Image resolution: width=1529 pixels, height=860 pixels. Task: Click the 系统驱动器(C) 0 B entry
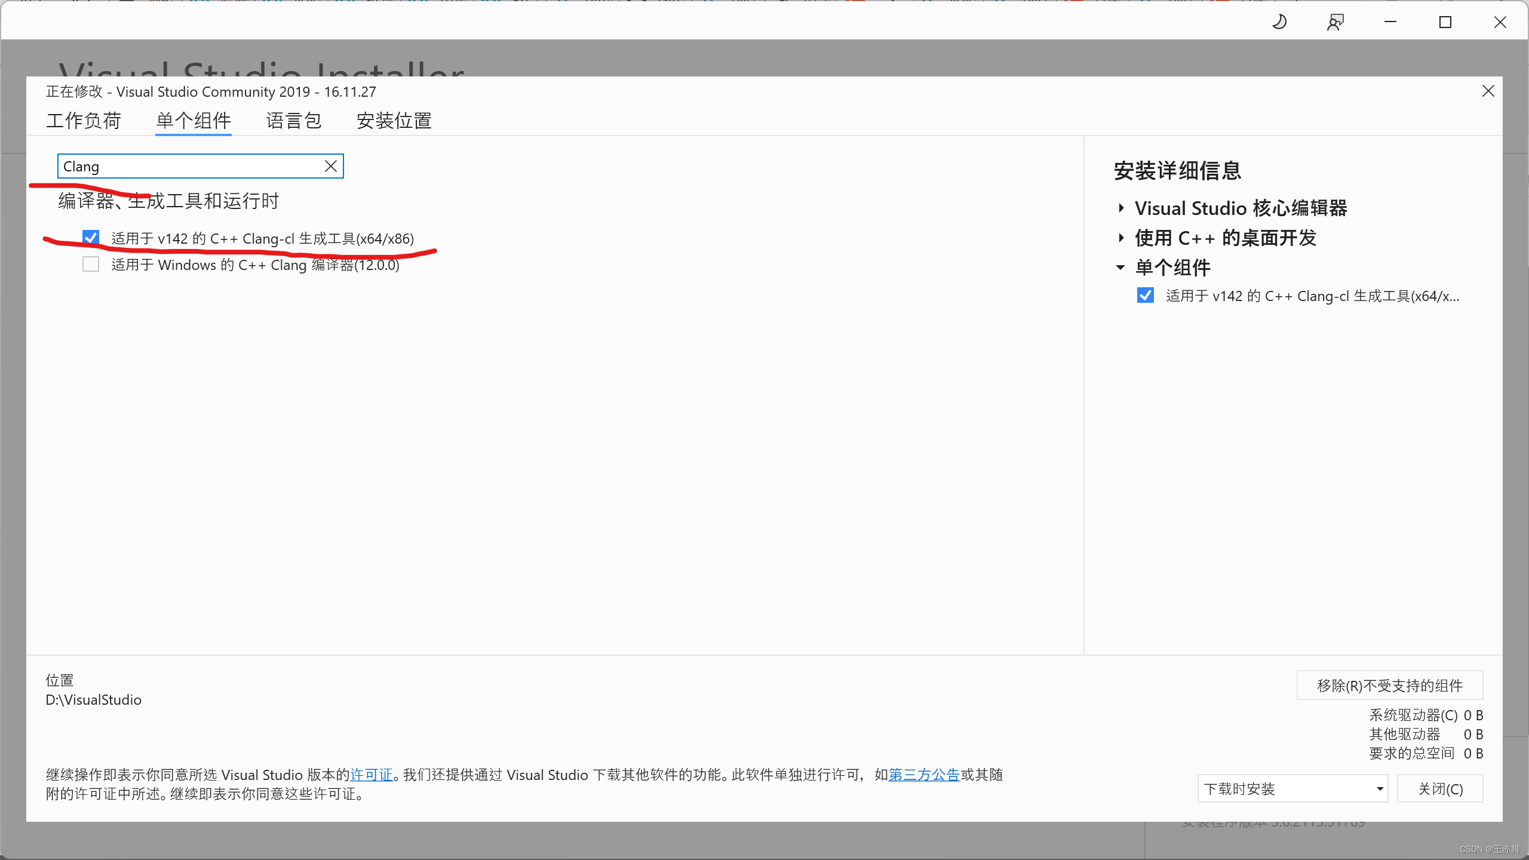[x=1426, y=715]
